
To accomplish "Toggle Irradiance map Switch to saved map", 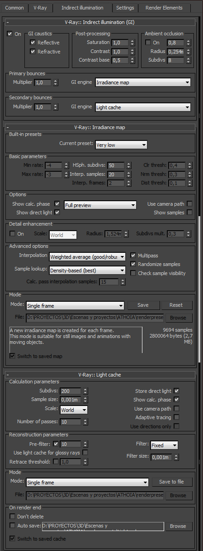I will [x=12, y=356].
